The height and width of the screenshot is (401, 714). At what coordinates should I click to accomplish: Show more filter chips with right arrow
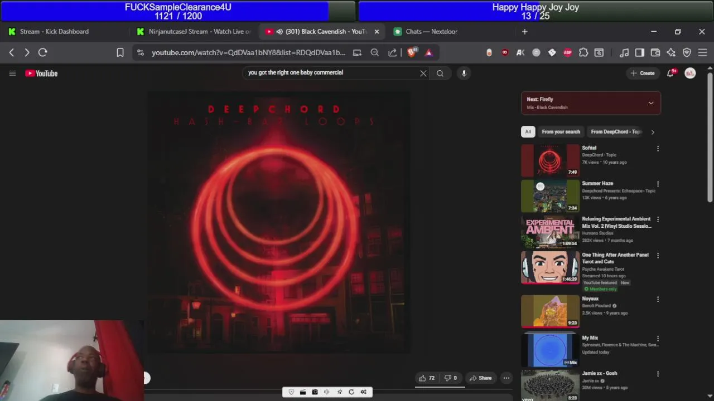[653, 132]
